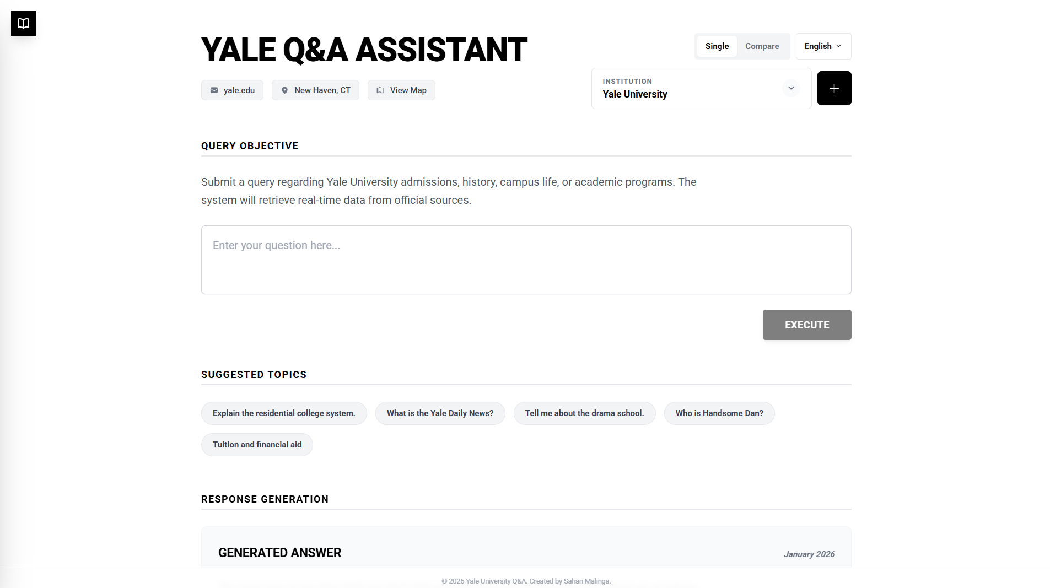Pick 'Who is Handsome Dan?' suggestion
The height and width of the screenshot is (588, 1050).
click(x=719, y=413)
